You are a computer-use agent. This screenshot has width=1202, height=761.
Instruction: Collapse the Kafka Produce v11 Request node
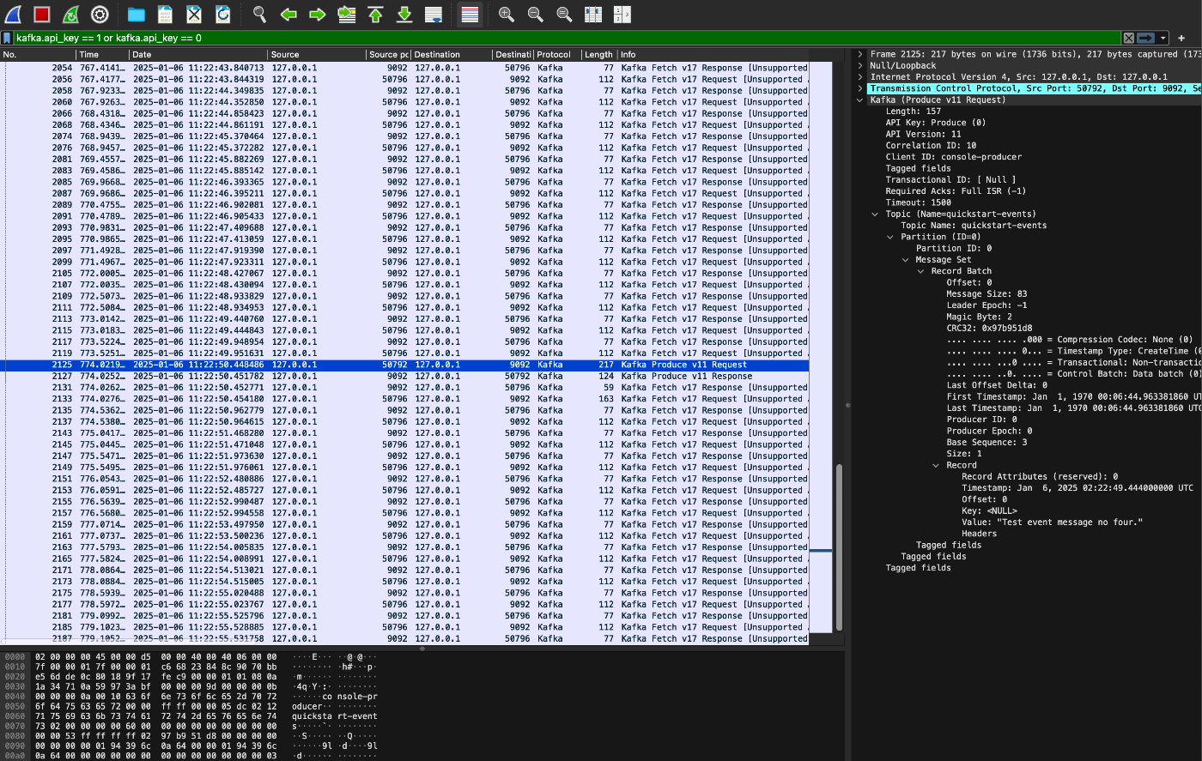pyautogui.click(x=860, y=100)
